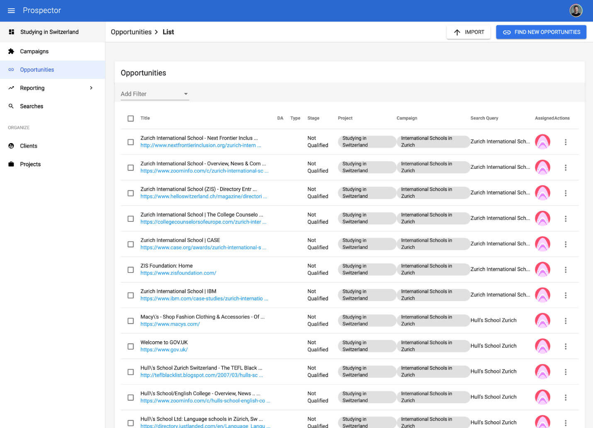Click the Clients face icon
This screenshot has height=428, width=593.
pos(11,146)
